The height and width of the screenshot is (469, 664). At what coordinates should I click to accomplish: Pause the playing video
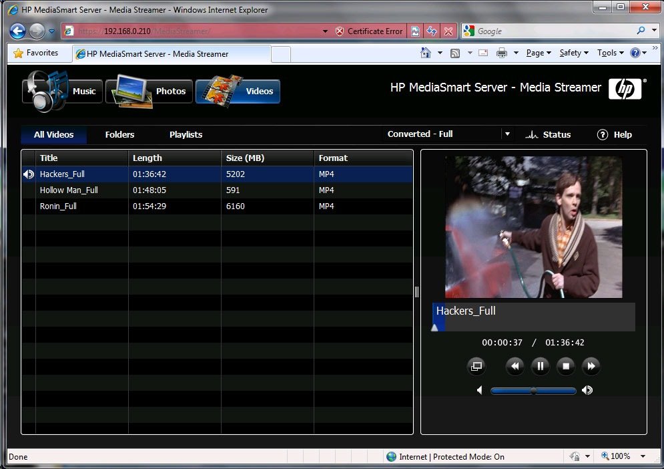pos(541,366)
